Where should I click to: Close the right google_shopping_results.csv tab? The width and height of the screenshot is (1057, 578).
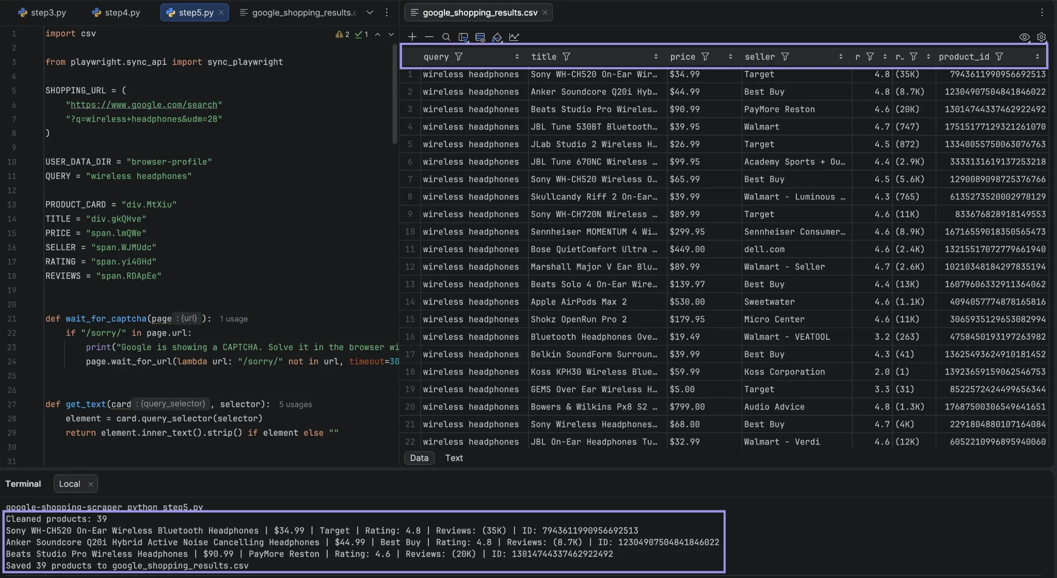pyautogui.click(x=545, y=12)
